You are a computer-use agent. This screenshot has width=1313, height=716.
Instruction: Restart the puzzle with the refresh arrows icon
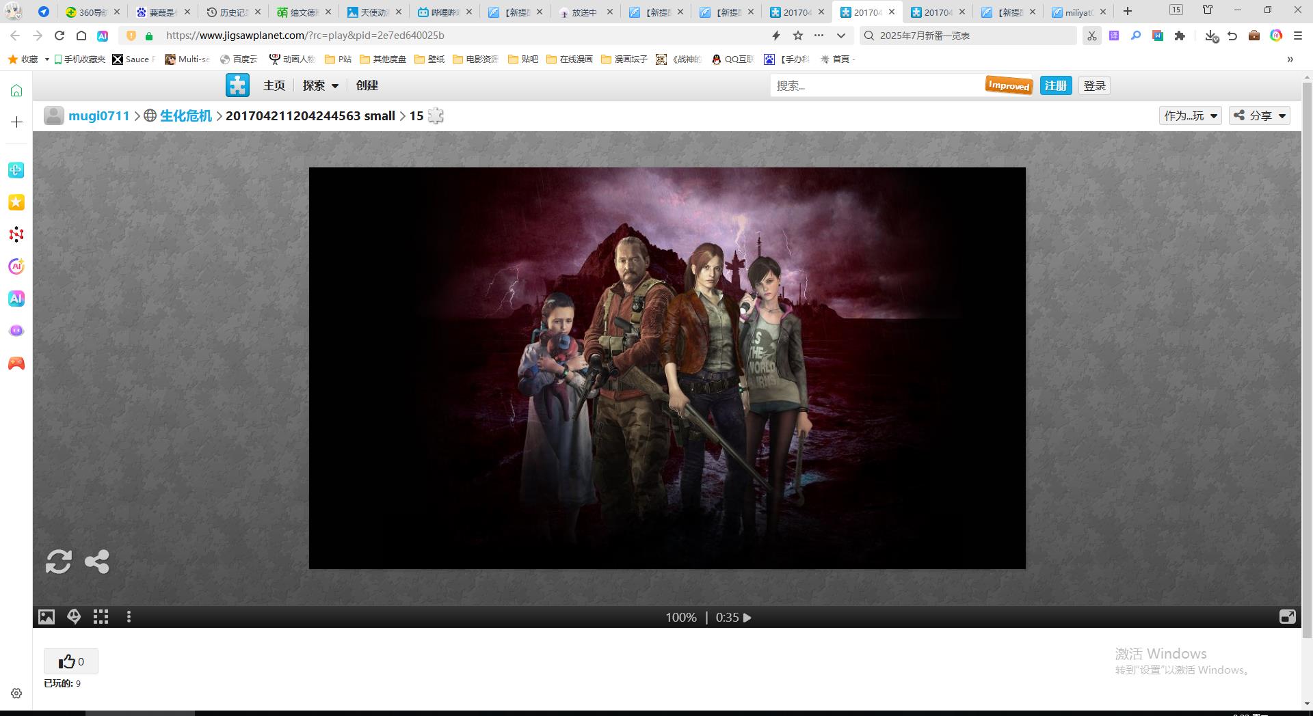click(58, 562)
